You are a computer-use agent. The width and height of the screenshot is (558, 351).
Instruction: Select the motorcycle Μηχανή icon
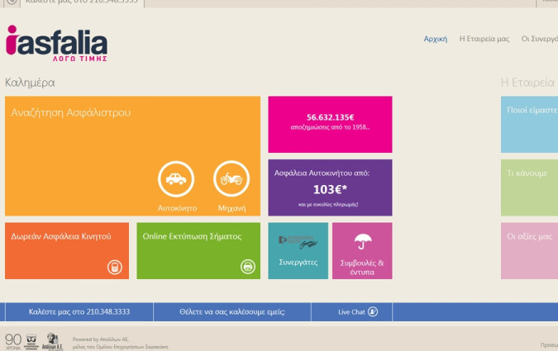pyautogui.click(x=231, y=178)
